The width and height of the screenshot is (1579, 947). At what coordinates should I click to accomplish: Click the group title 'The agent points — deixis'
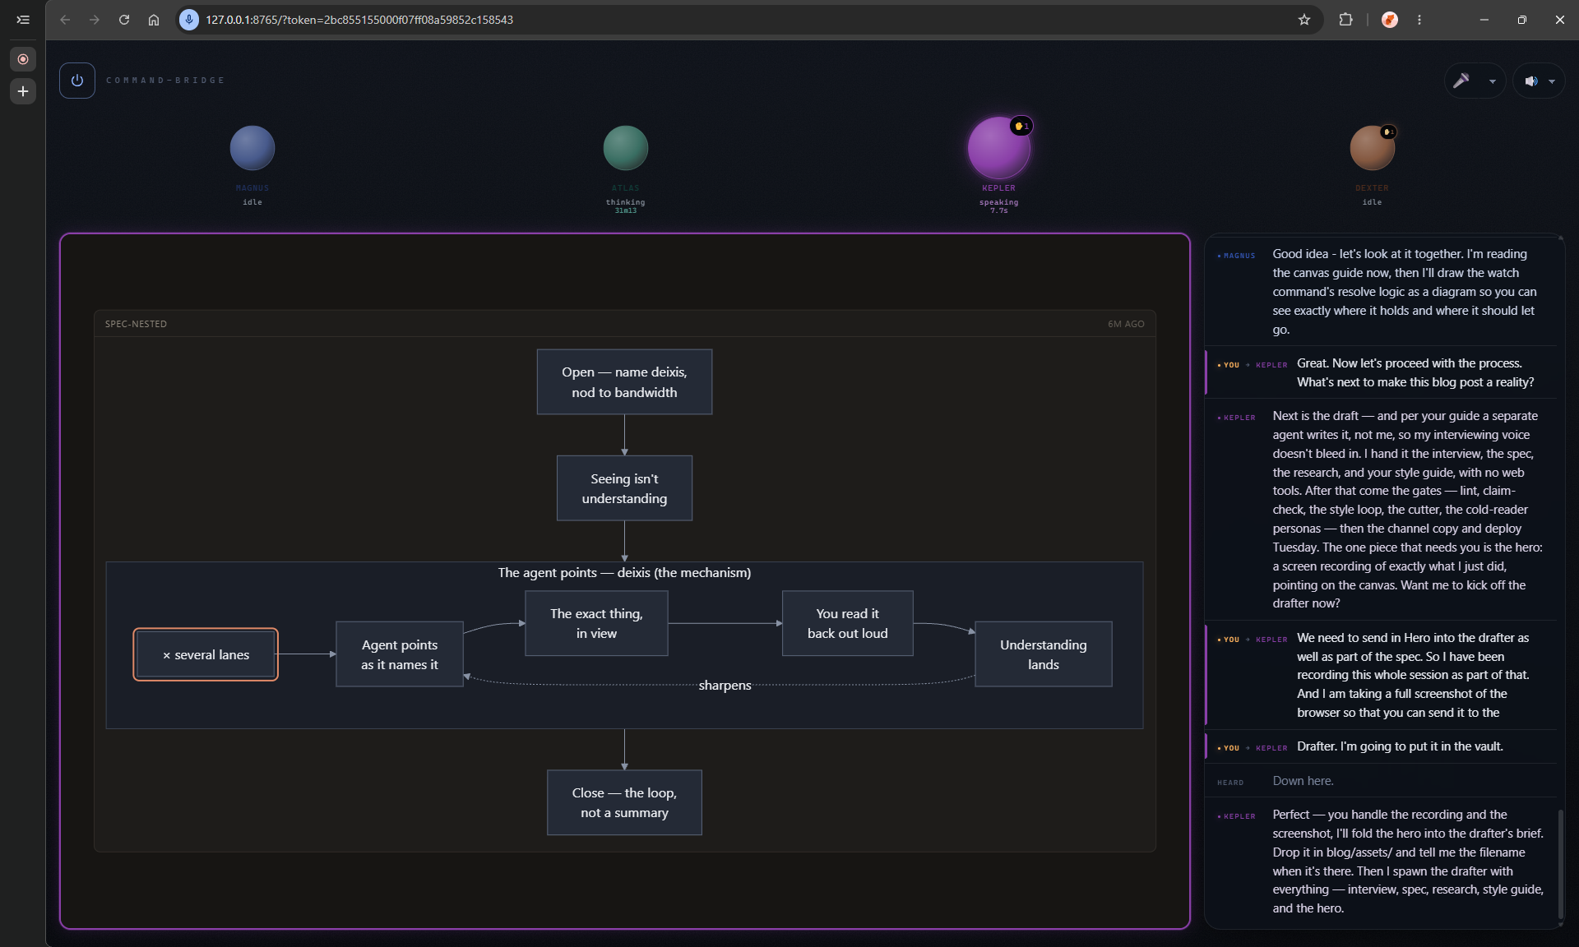624,572
